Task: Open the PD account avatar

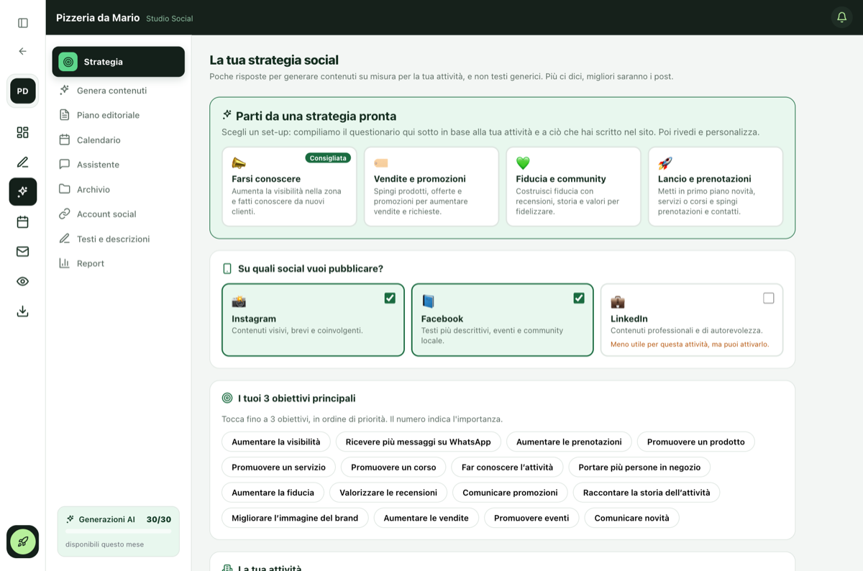Action: [23, 91]
